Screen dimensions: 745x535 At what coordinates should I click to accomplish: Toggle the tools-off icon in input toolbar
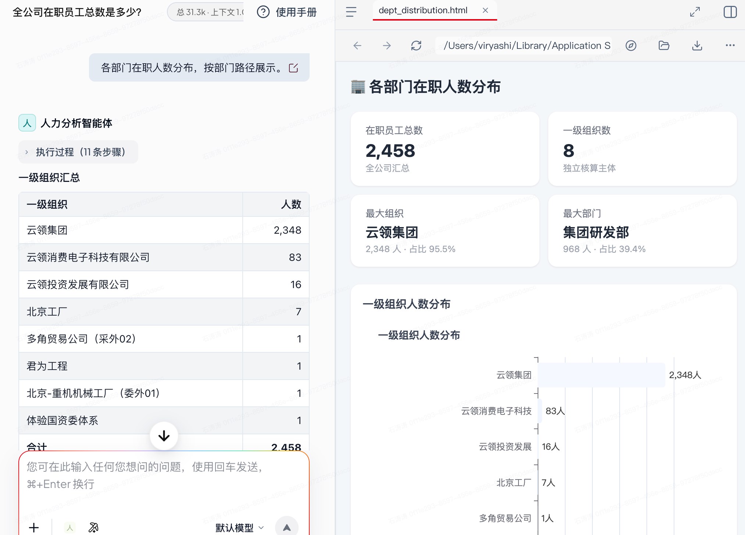93,528
